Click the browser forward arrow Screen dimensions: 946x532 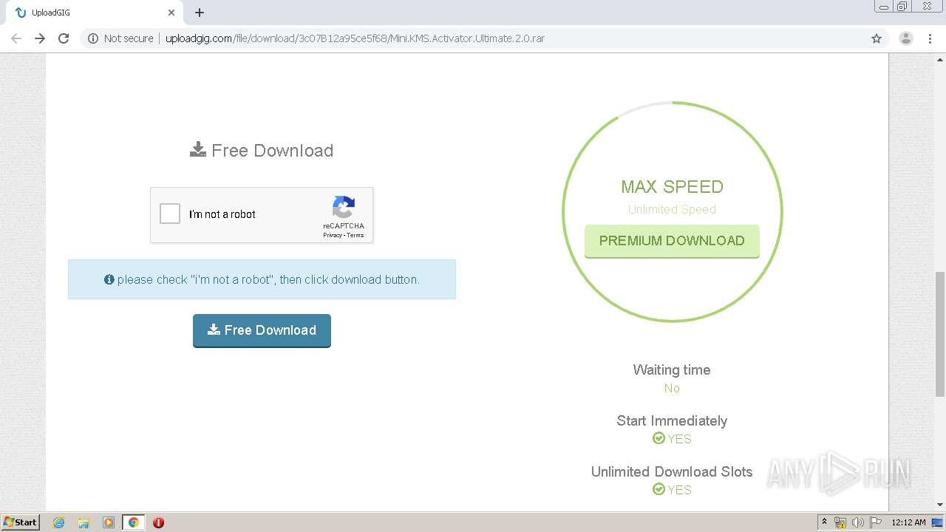coord(40,38)
